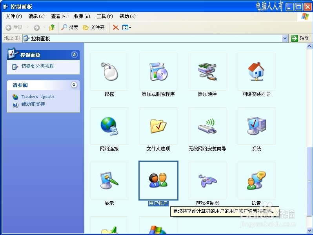This screenshot has width=313, height=235.
Task: Open the Forward button history dropdown arrow
Action: pos(44,27)
